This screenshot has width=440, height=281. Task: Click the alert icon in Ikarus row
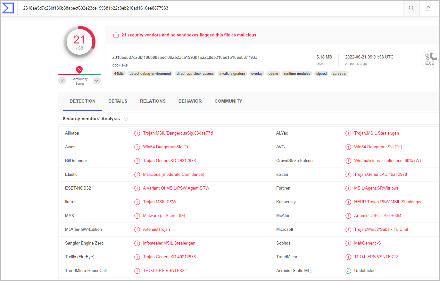click(x=137, y=202)
